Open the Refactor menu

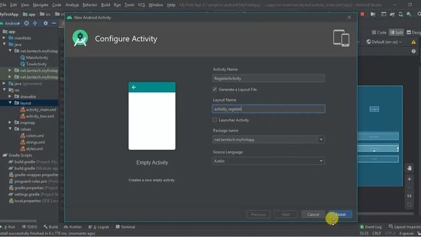89,5
